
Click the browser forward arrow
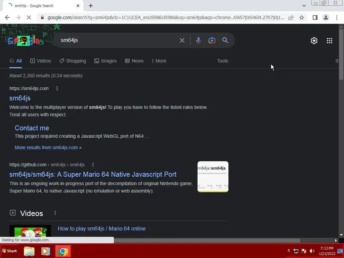(x=18, y=17)
